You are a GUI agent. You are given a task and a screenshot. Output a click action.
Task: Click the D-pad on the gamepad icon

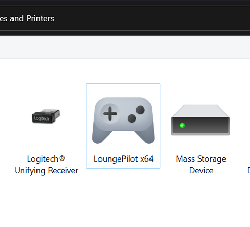coord(110,114)
